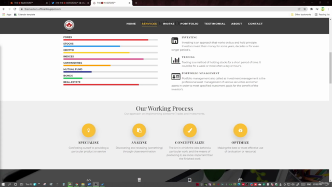Screen dimensions: 332x187
Task: Click the 'CONCEPTUALIZE' heading text
Action: (x=190, y=142)
